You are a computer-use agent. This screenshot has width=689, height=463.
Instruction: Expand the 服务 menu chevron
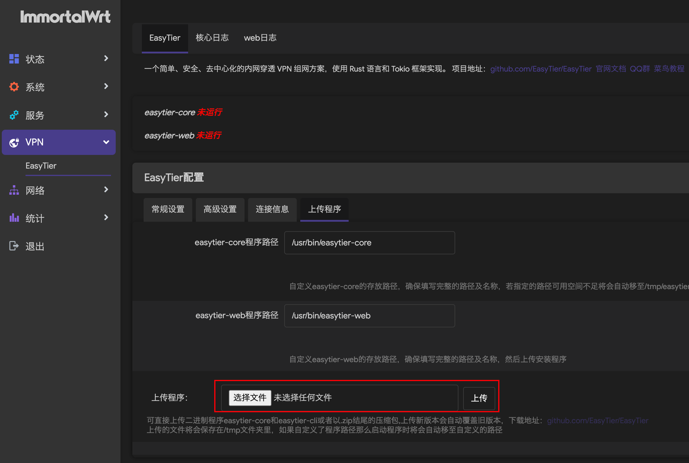point(106,114)
